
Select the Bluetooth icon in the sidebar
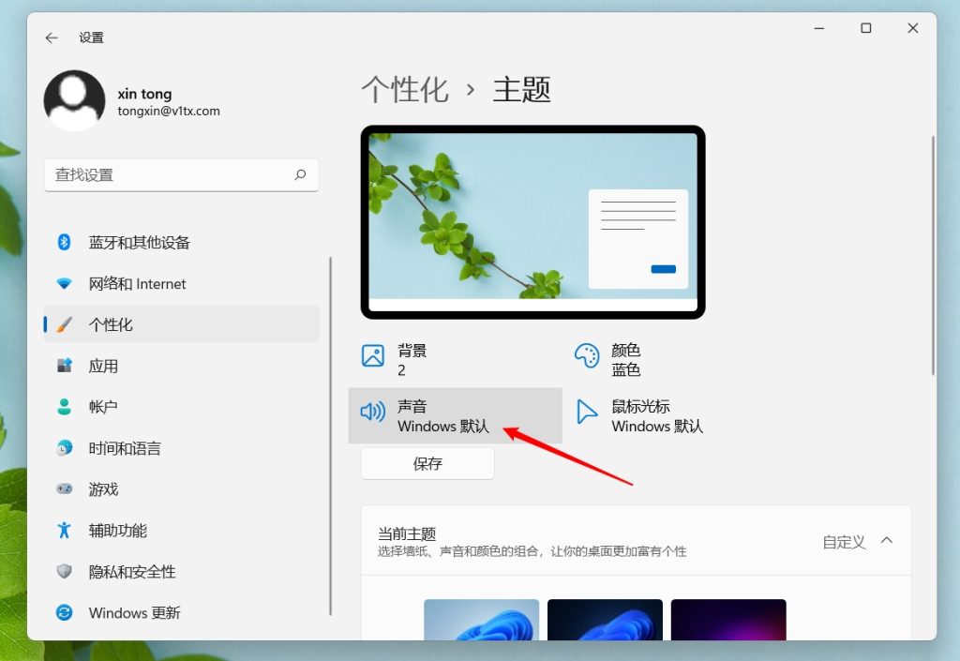[65, 242]
